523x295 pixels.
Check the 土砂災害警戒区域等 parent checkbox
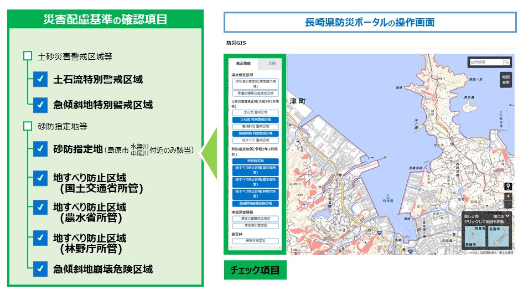tap(28, 56)
